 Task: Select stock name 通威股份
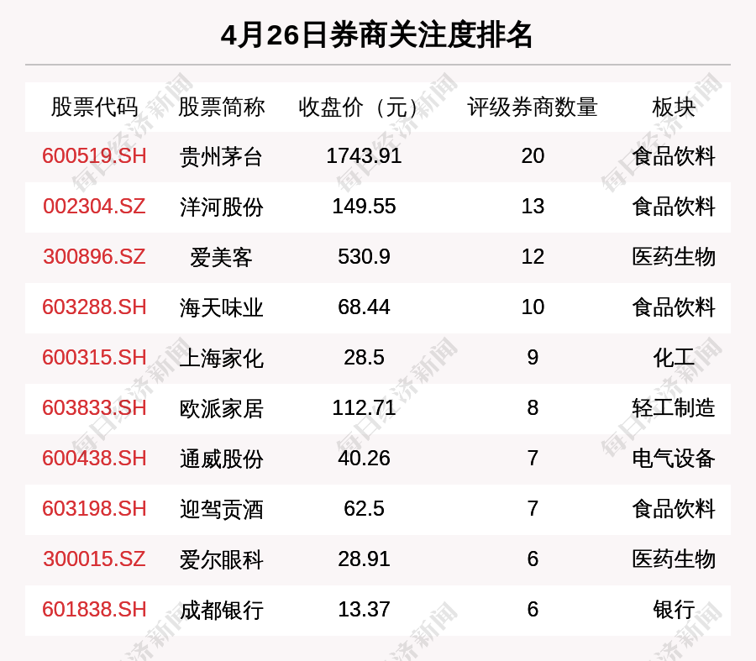tap(221, 459)
